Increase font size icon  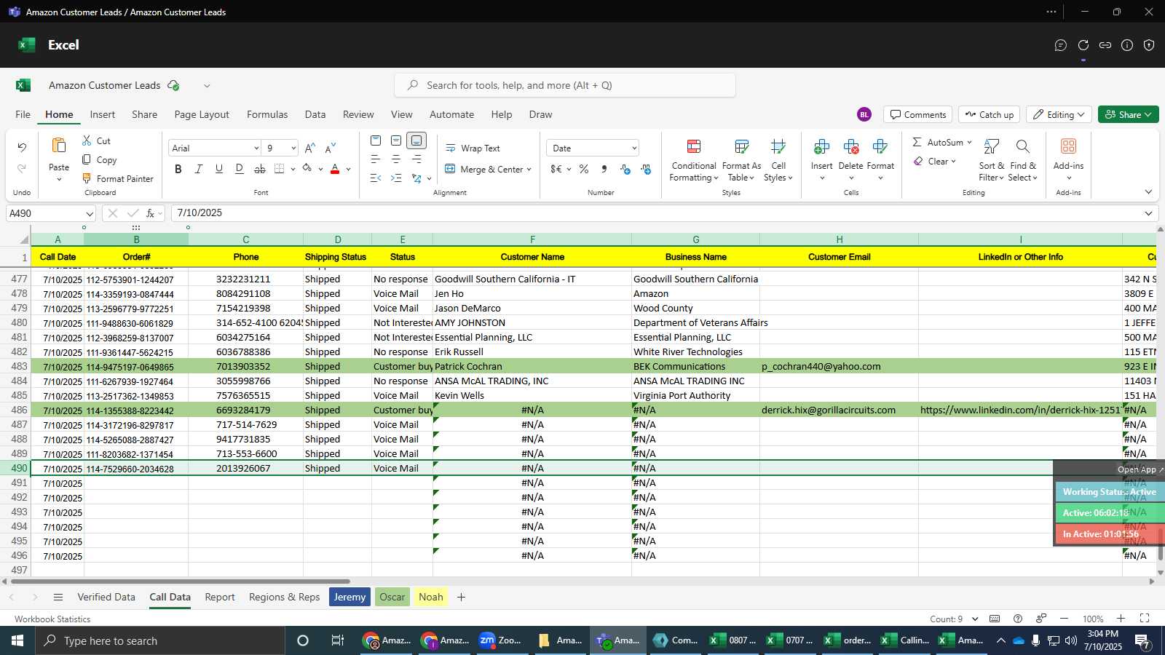point(310,148)
